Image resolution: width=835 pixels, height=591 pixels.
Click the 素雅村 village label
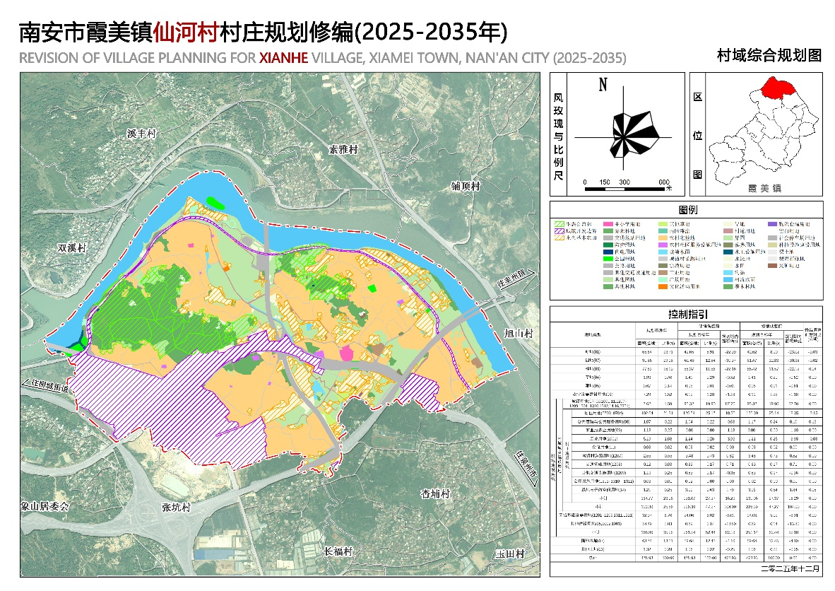(x=344, y=150)
